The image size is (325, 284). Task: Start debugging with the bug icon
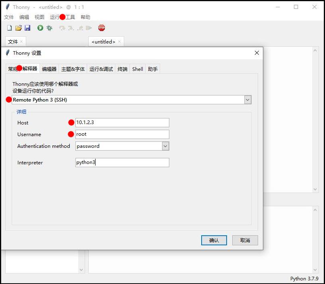click(49, 28)
